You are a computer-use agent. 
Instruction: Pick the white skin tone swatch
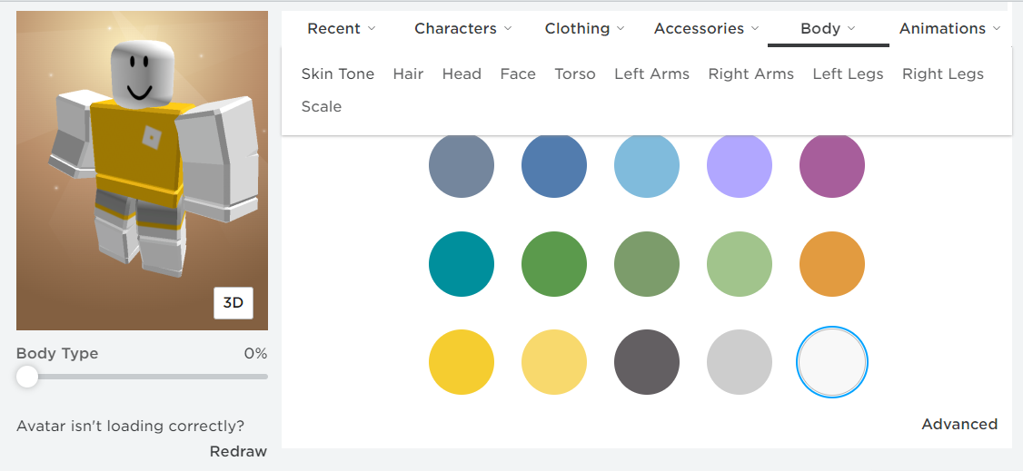click(832, 363)
